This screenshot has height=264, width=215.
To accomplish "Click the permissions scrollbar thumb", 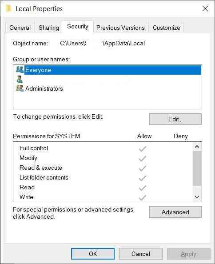I will [197, 168].
